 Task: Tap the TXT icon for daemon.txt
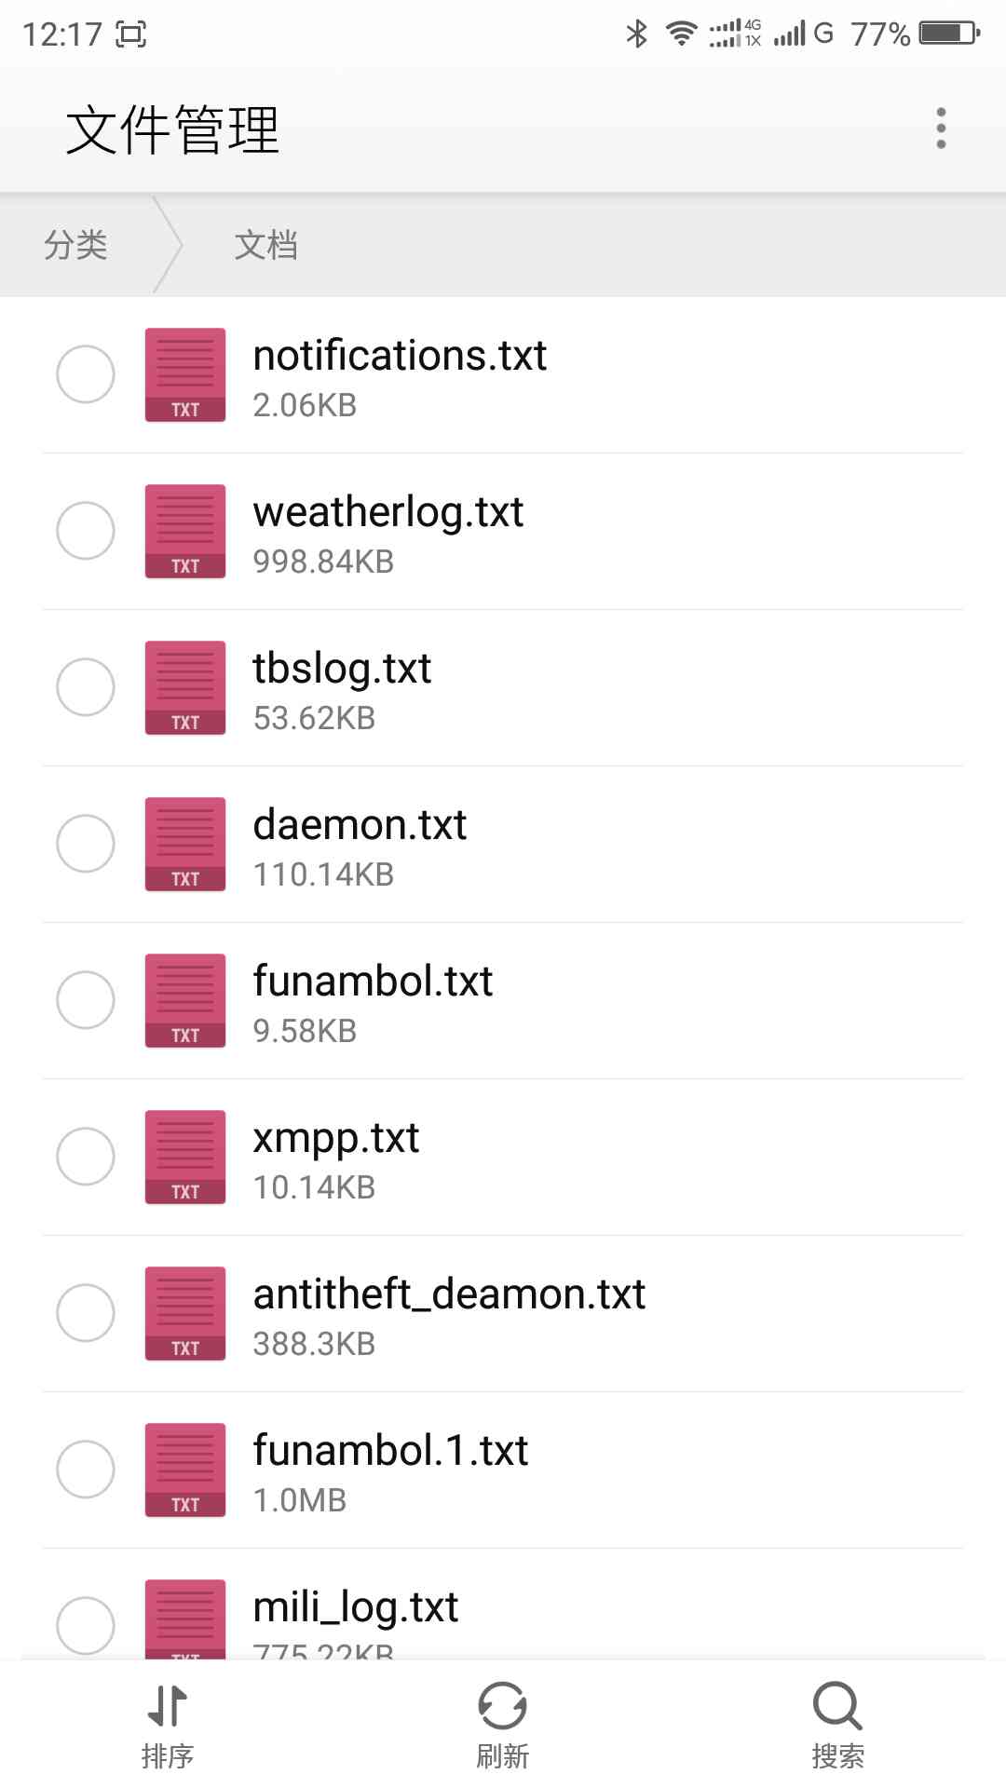click(185, 844)
